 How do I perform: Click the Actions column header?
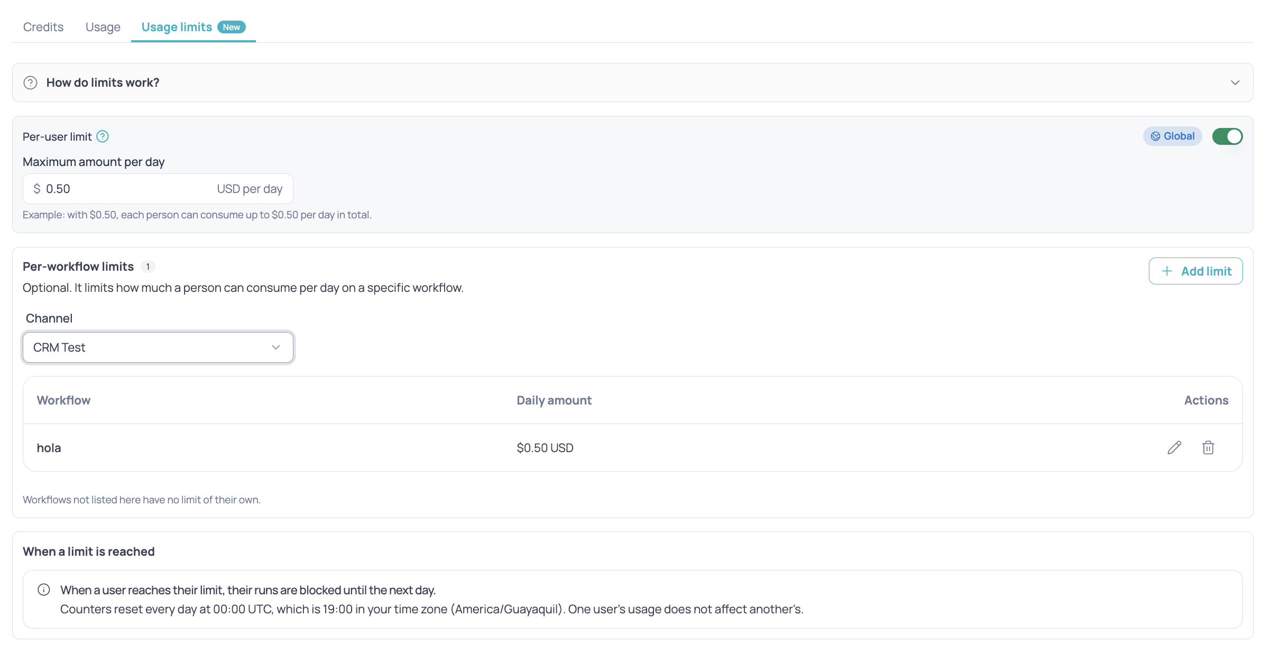(x=1206, y=400)
